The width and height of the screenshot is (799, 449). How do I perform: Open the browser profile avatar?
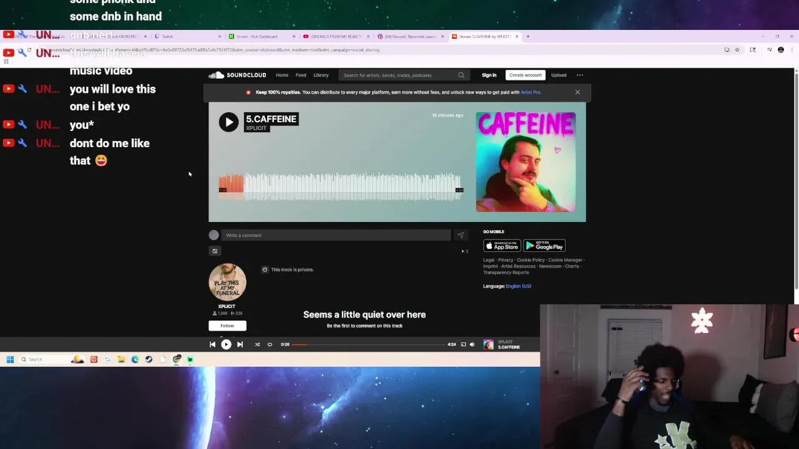coord(781,50)
